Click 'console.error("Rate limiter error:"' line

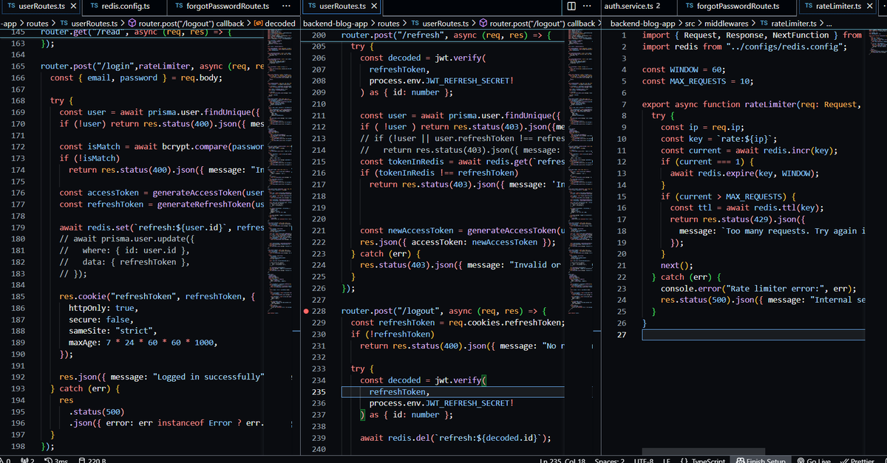(758, 289)
